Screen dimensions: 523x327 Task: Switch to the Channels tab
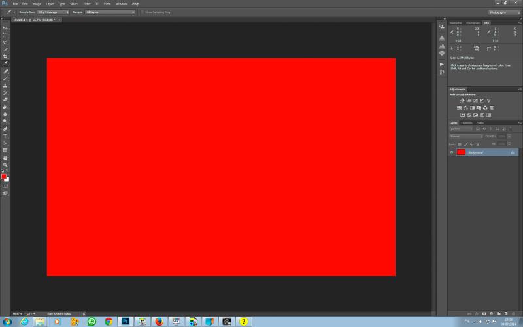pyautogui.click(x=467, y=123)
